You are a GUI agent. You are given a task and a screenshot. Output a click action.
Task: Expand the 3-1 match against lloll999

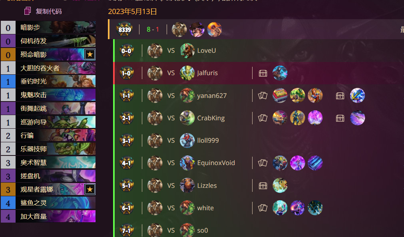coord(259,140)
